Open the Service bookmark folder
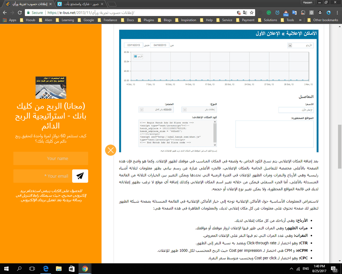 click(224, 20)
